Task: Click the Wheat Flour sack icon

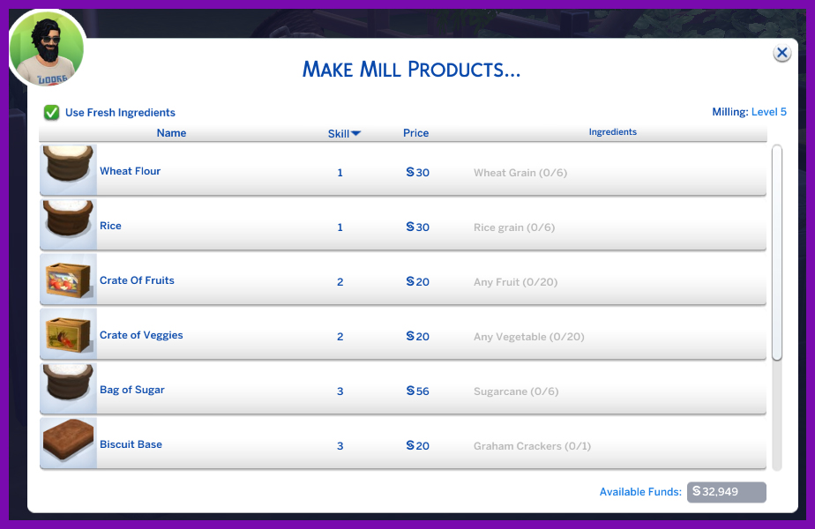Action: click(68, 169)
